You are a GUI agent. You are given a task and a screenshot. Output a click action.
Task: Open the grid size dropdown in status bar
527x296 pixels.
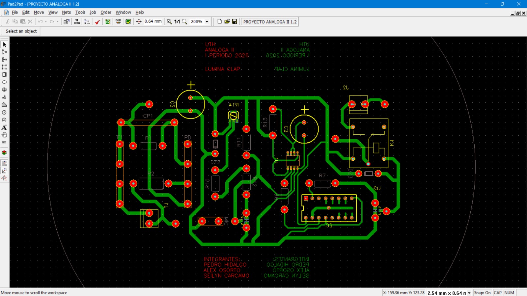click(x=469, y=293)
